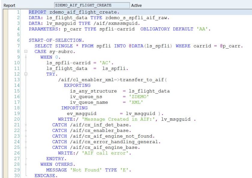252x178 pixels.
Task: Click the 'Report' label
Action: tap(9, 5)
